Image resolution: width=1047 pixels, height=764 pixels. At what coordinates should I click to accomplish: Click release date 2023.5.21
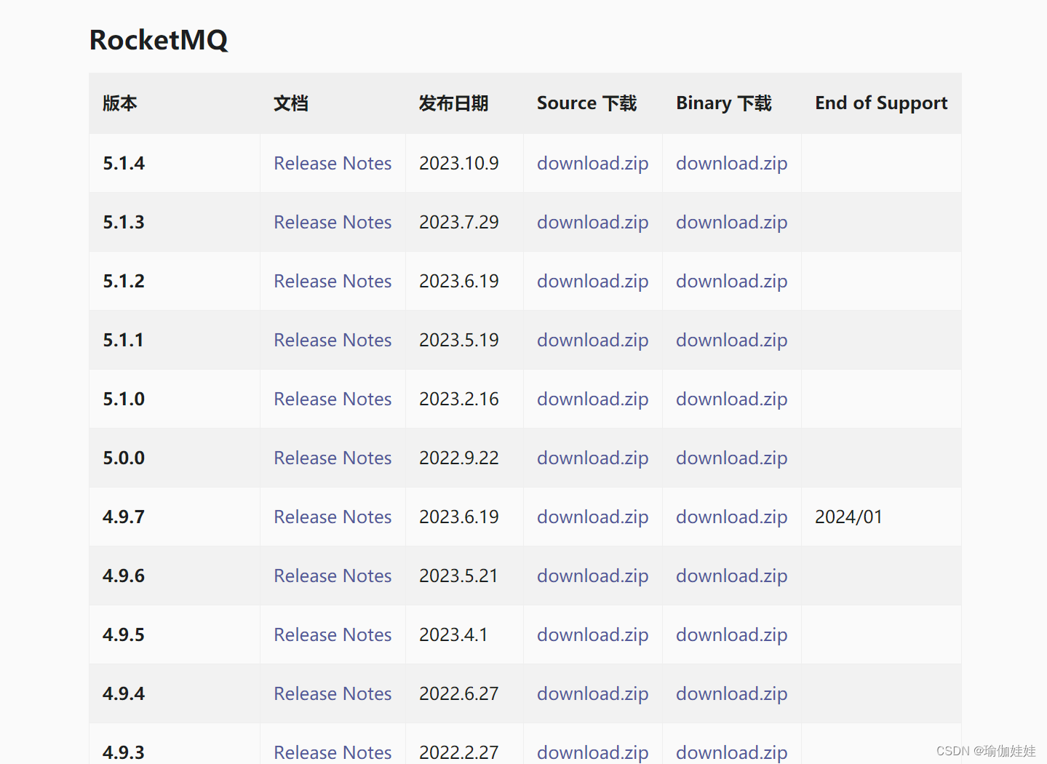point(458,576)
